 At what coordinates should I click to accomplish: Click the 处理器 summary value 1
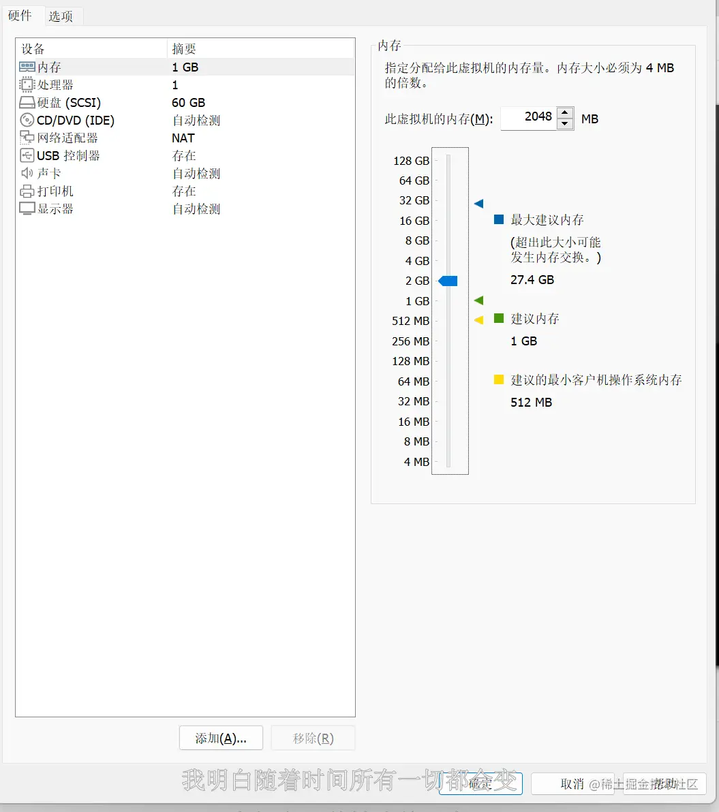[x=175, y=85]
